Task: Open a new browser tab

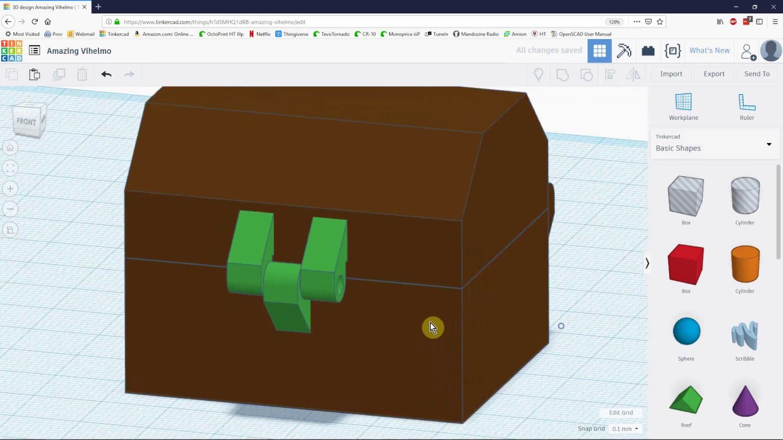Action: point(98,7)
